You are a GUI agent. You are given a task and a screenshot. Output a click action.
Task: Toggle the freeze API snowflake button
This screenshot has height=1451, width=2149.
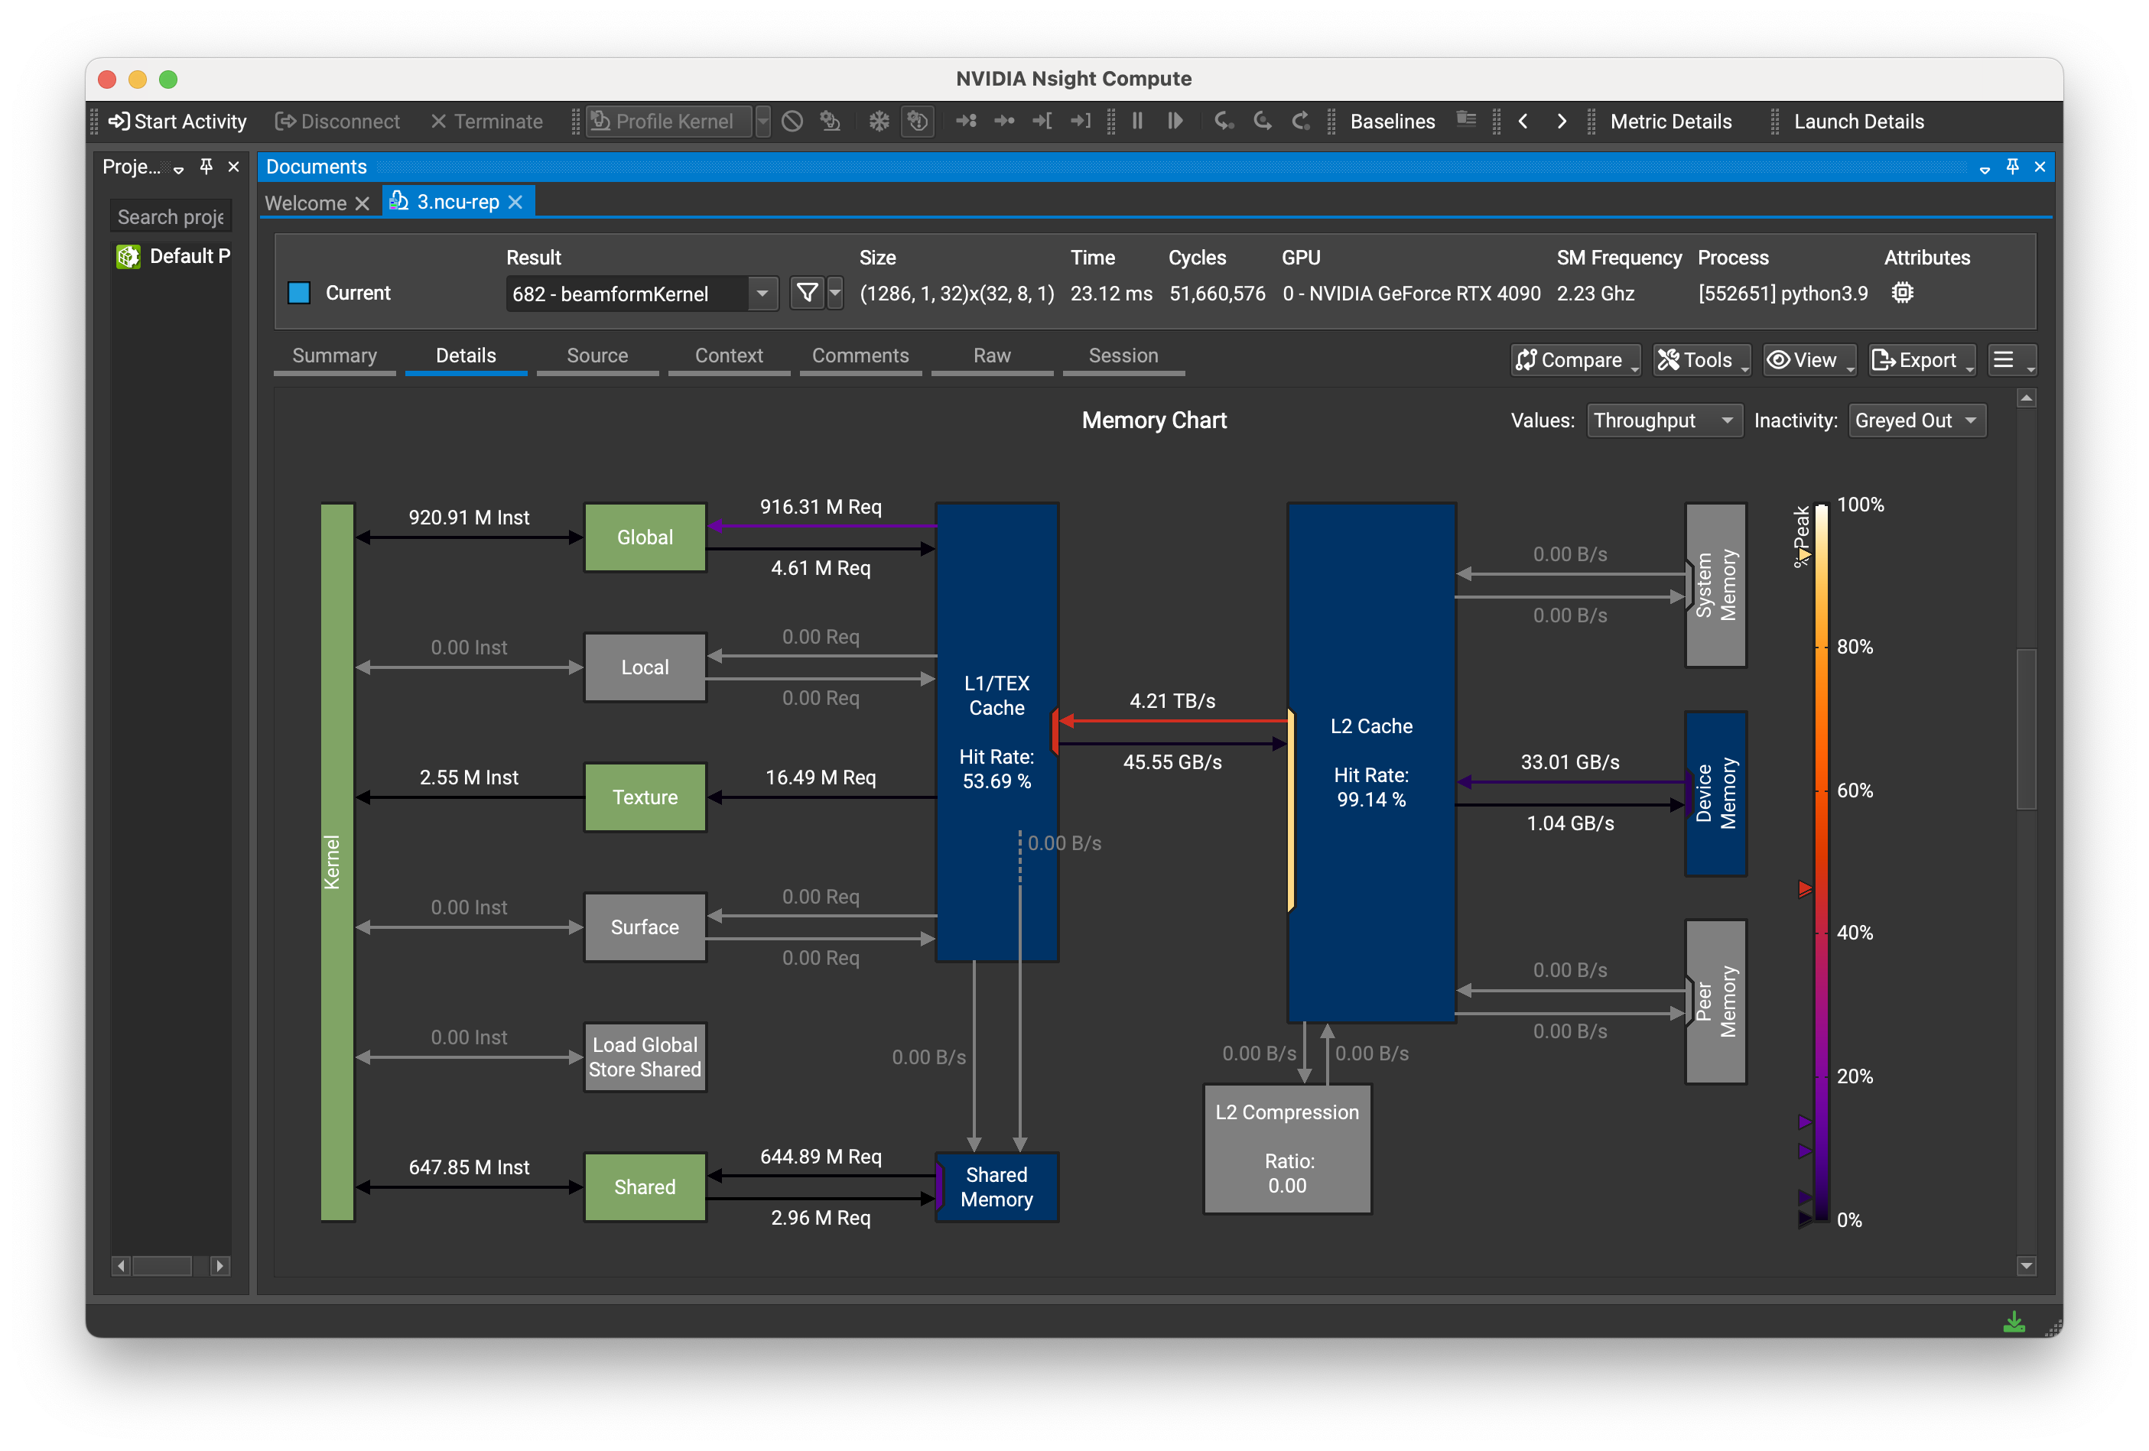click(877, 121)
